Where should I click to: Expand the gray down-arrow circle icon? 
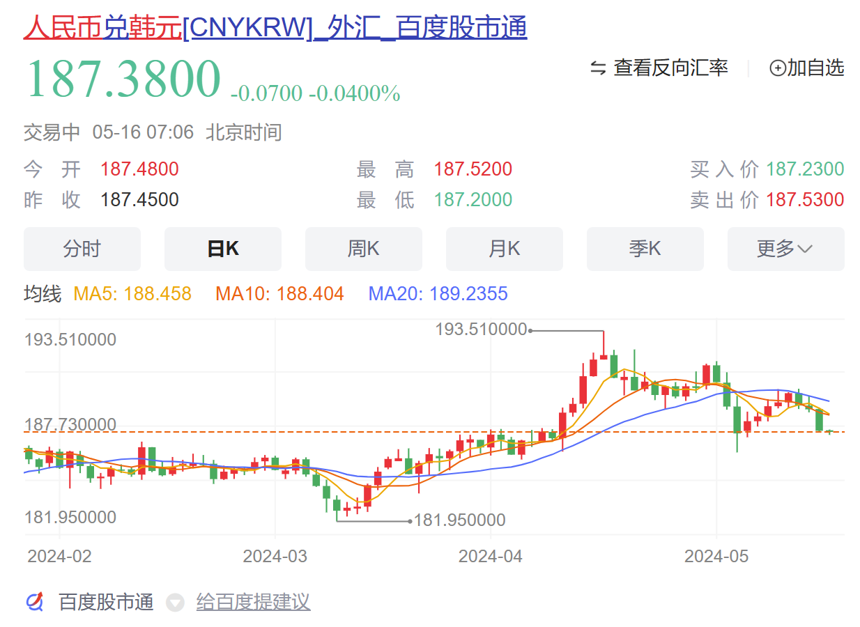[175, 603]
